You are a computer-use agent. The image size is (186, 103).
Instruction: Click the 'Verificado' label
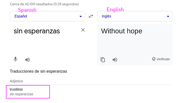click(163, 59)
